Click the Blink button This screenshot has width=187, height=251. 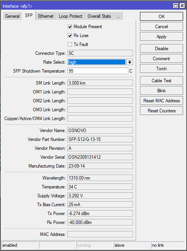(x=162, y=91)
